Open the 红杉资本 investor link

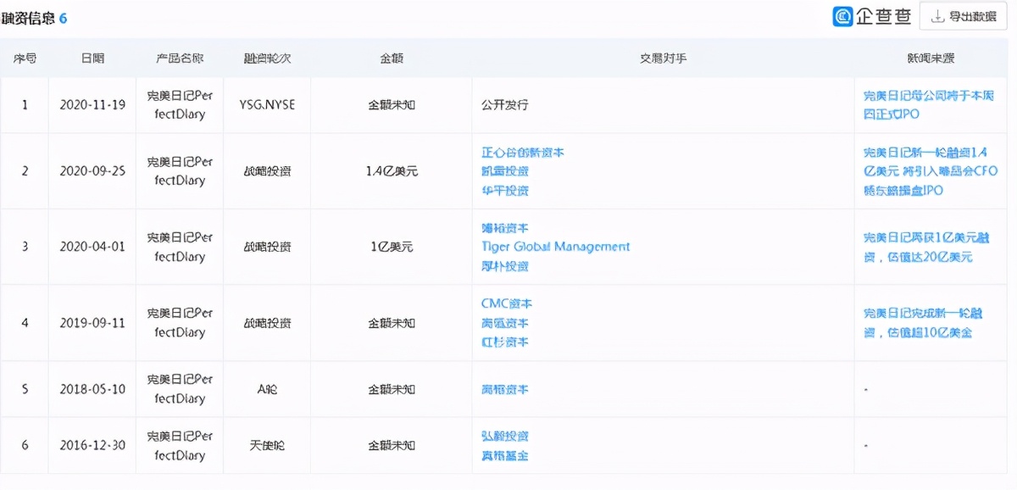pyautogui.click(x=505, y=342)
